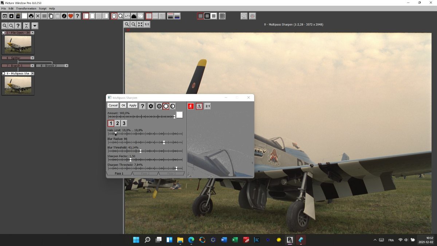Click the red running-man auto preview icon

coord(191,106)
